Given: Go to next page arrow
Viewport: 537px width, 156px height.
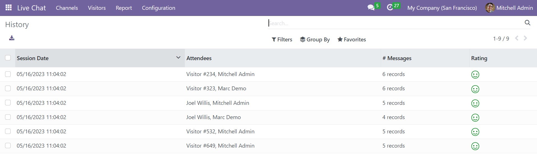Looking at the screenshot, I should tap(525, 38).
